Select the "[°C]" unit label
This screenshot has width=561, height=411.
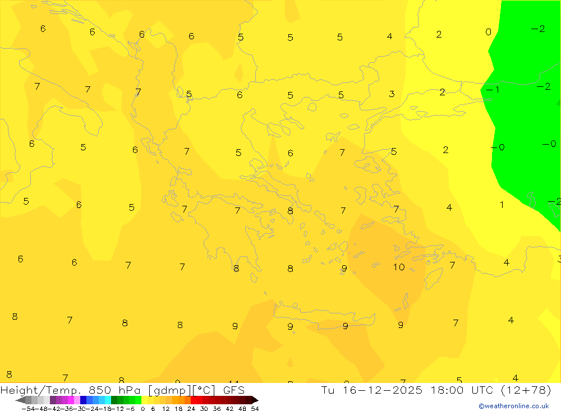click(x=204, y=391)
